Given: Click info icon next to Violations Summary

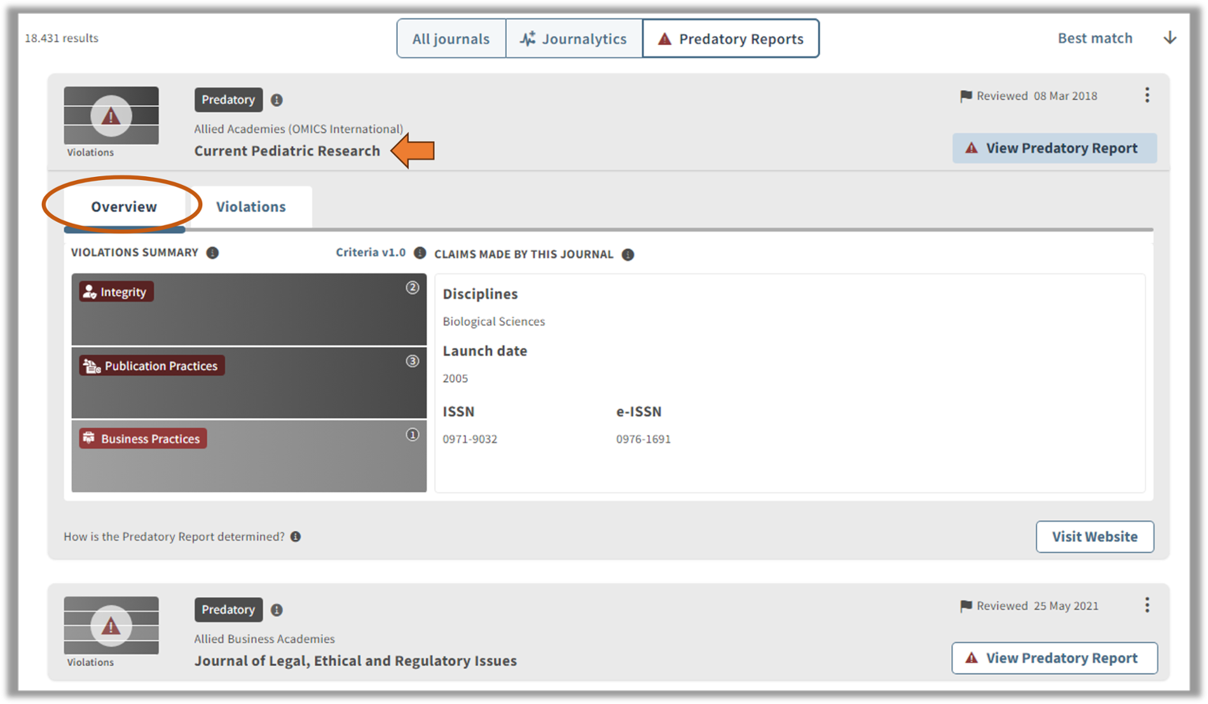Looking at the screenshot, I should (213, 253).
